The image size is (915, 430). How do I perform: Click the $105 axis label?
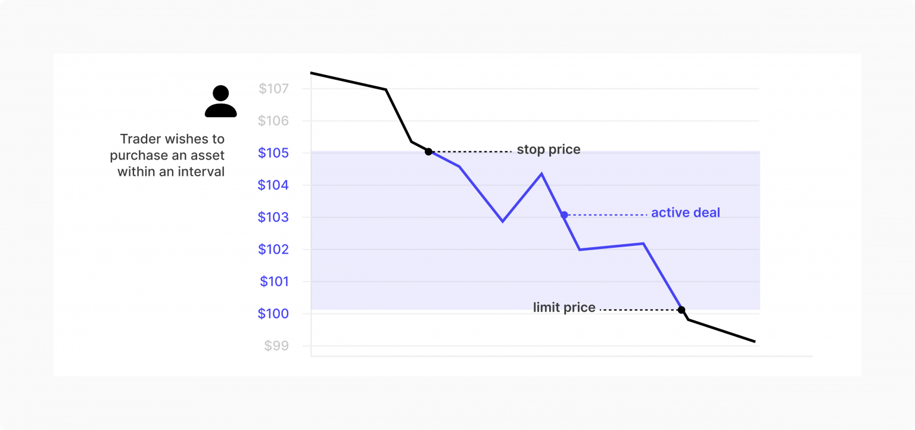point(273,153)
